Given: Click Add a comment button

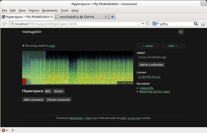Looking at the screenshot, I should pos(33,100).
